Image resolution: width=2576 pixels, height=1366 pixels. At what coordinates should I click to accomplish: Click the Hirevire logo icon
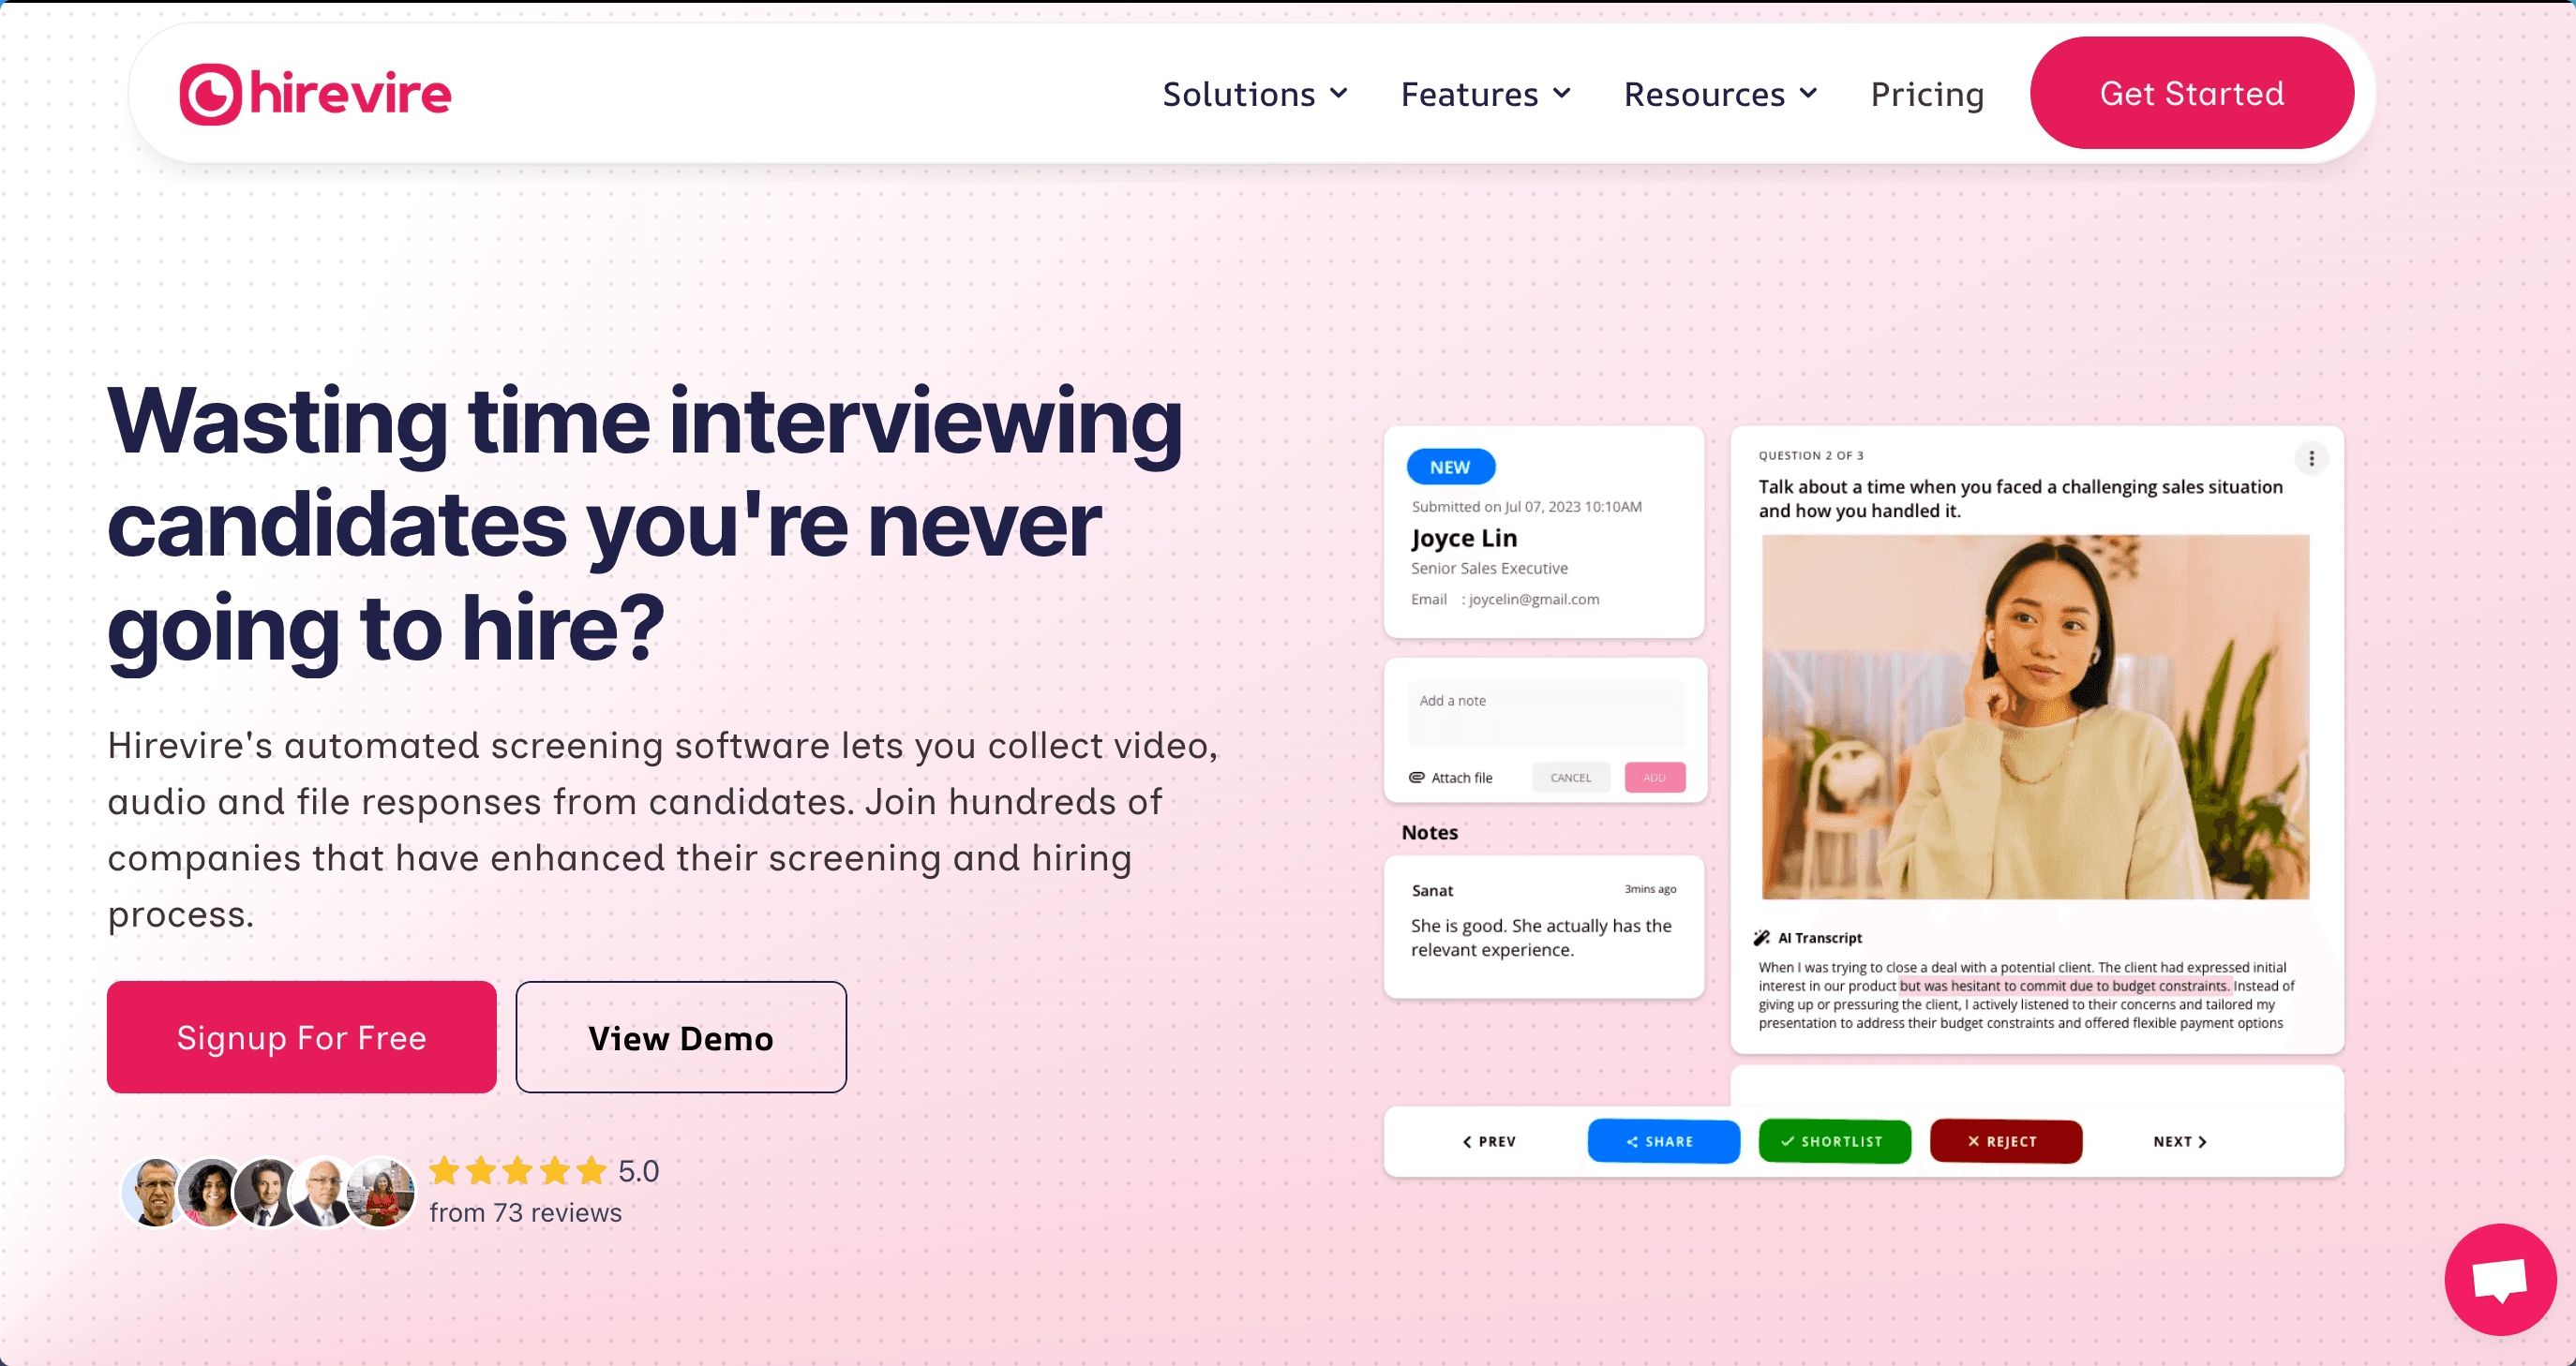click(210, 94)
